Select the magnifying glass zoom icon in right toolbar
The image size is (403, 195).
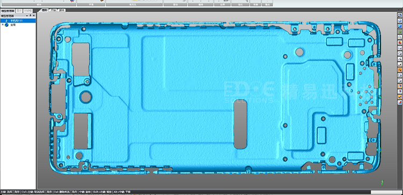point(400,37)
